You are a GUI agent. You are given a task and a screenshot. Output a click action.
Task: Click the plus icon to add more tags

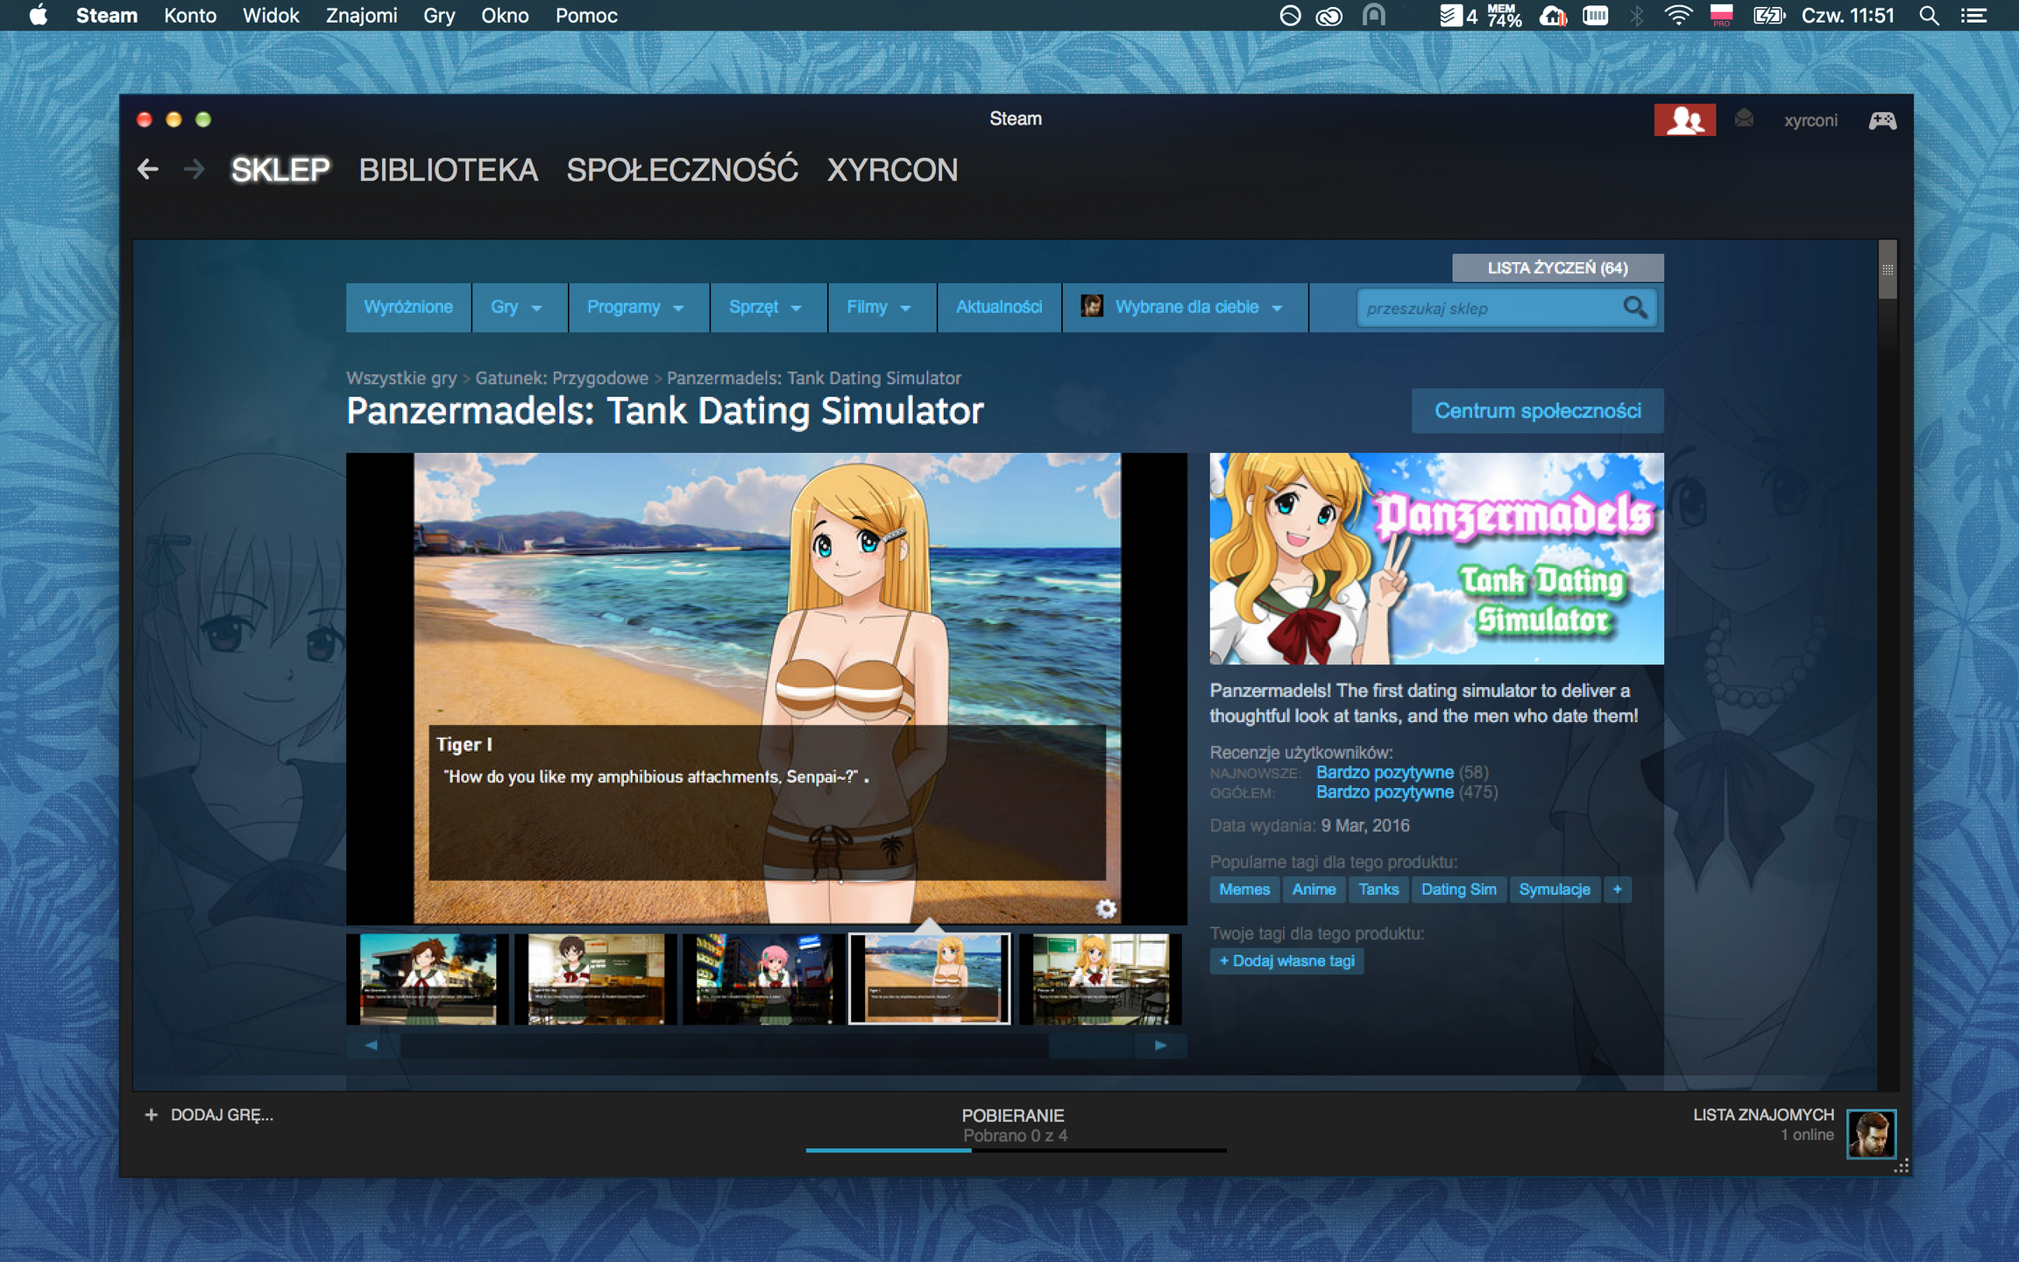coord(1617,890)
